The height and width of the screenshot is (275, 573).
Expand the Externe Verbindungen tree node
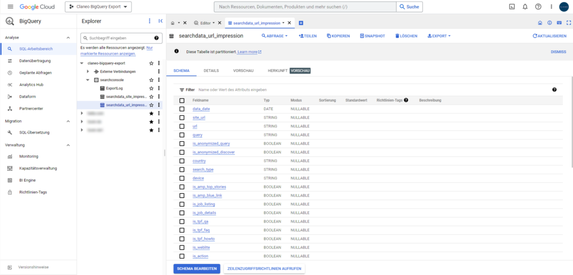click(x=88, y=72)
